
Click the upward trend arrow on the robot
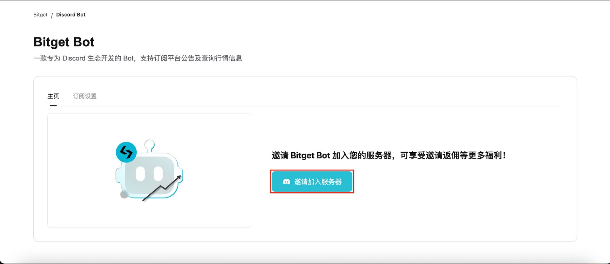[x=162, y=188]
